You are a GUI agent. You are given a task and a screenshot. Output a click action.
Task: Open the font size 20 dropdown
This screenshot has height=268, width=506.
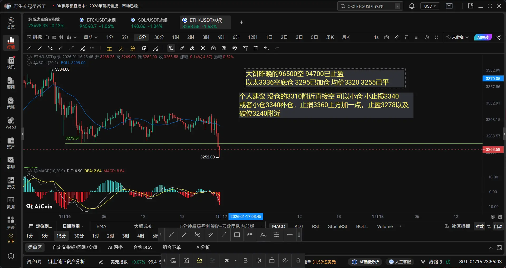pos(230,260)
